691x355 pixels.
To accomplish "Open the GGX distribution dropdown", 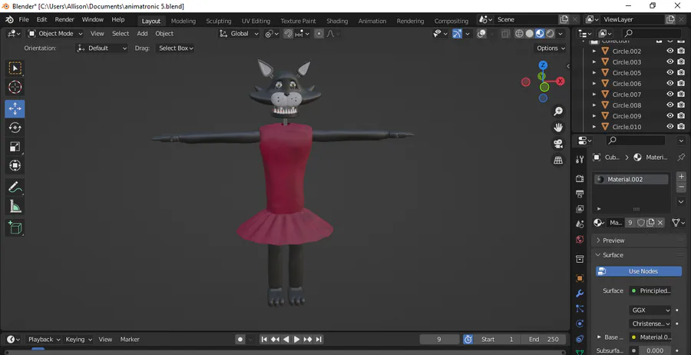I will (x=650, y=310).
